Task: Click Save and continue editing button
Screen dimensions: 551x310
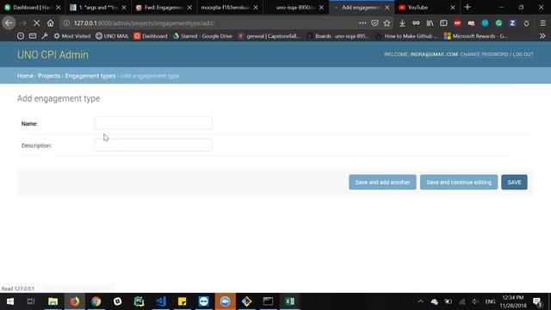Action: coord(459,182)
